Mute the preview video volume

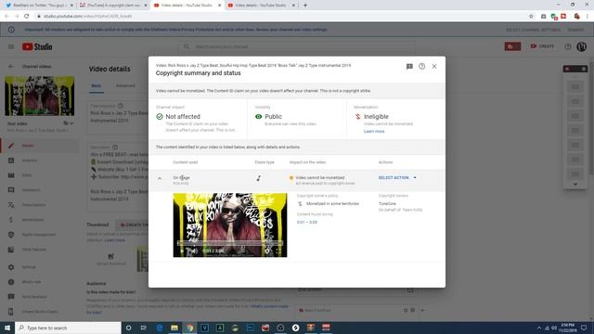point(194,250)
